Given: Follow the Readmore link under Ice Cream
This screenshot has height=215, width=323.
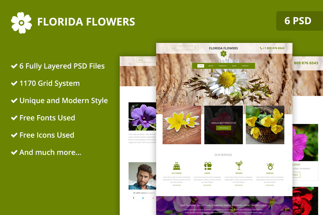Looking at the screenshot, I should (x=176, y=185).
